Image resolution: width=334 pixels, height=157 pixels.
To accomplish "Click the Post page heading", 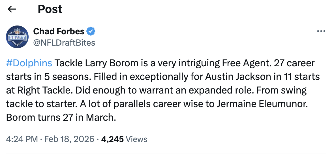I will pos(50,9).
